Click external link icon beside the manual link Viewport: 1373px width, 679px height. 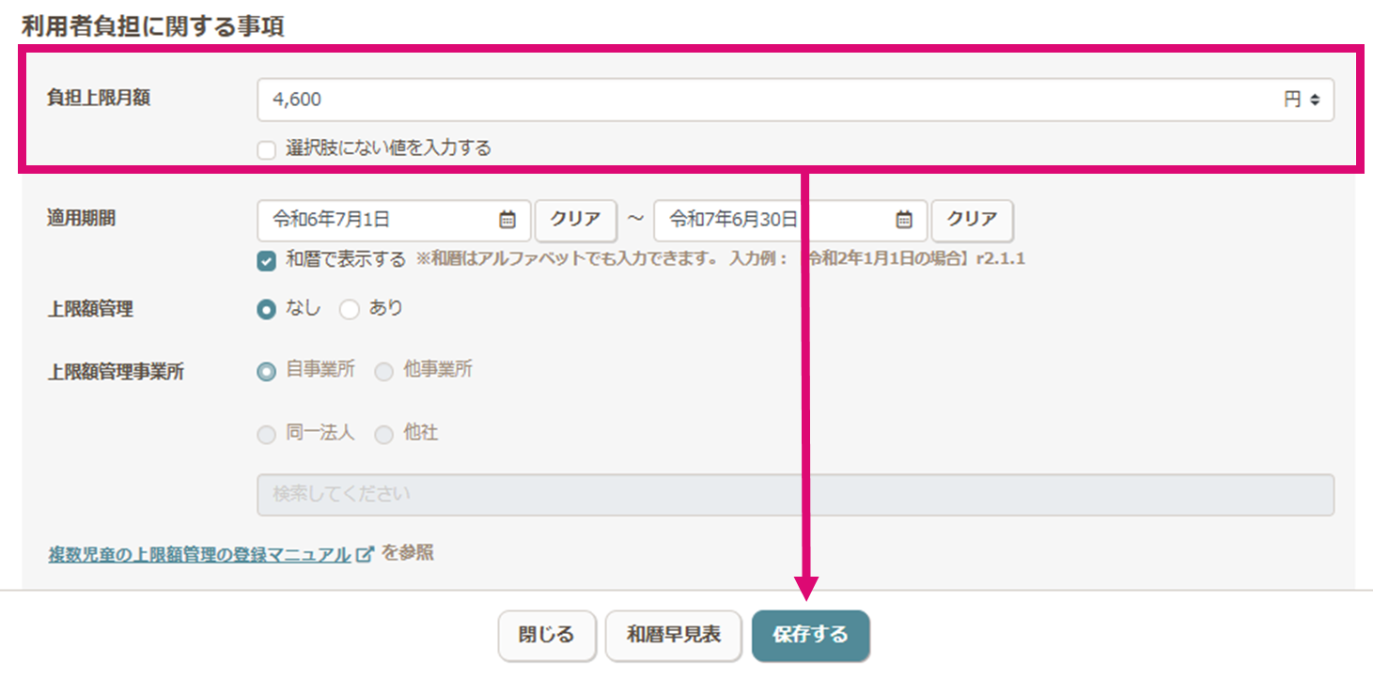point(367,554)
